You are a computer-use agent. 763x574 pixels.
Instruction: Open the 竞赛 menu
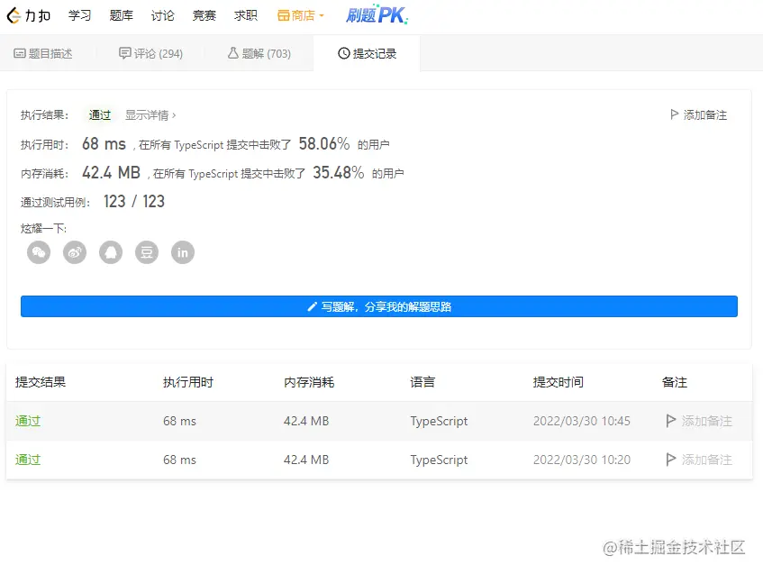(x=204, y=15)
